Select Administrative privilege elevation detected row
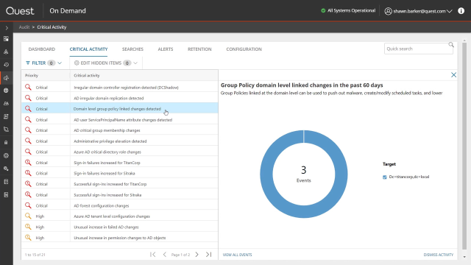The width and height of the screenshot is (471, 265). click(119, 141)
